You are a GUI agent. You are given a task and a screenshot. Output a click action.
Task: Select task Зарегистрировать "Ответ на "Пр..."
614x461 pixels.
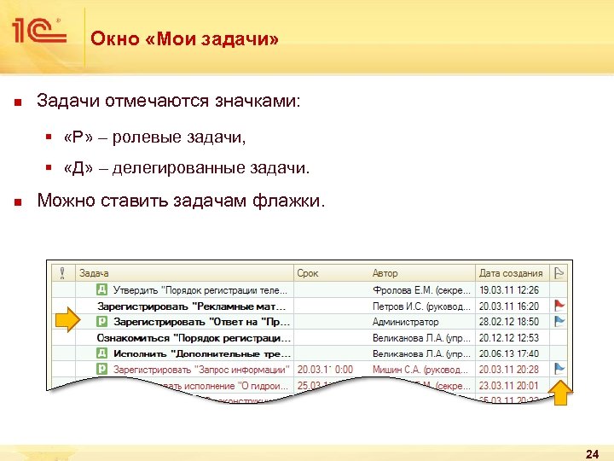pos(201,322)
